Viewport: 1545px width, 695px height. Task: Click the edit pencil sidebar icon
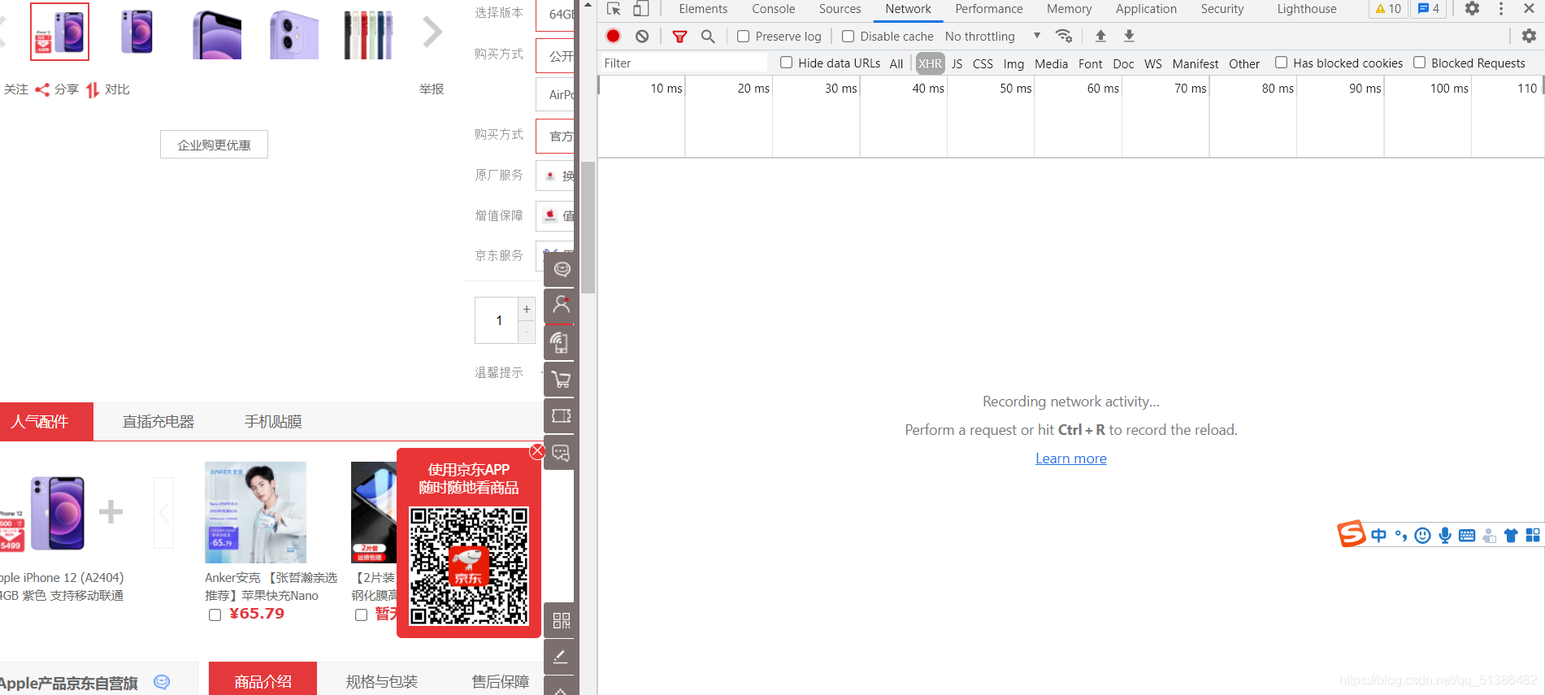point(561,657)
